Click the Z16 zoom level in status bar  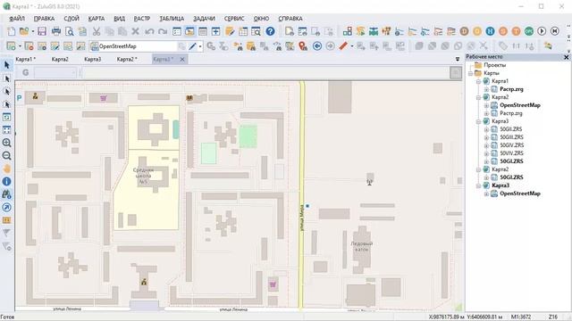click(x=553, y=317)
